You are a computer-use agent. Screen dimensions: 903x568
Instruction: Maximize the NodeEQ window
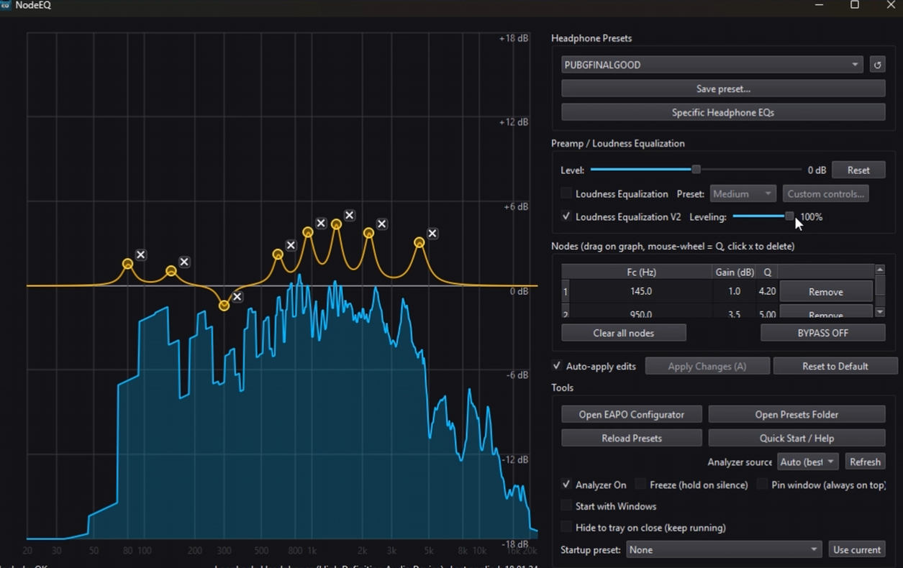pyautogui.click(x=855, y=5)
